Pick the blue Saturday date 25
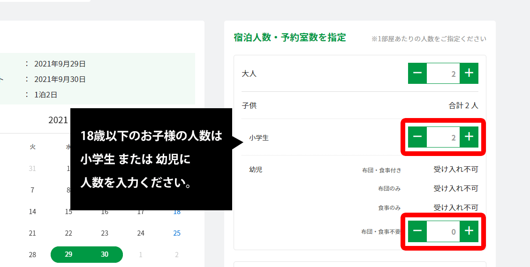 (177, 233)
